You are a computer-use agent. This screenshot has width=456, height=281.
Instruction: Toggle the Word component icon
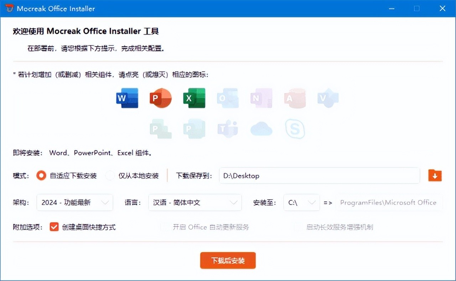(x=127, y=98)
